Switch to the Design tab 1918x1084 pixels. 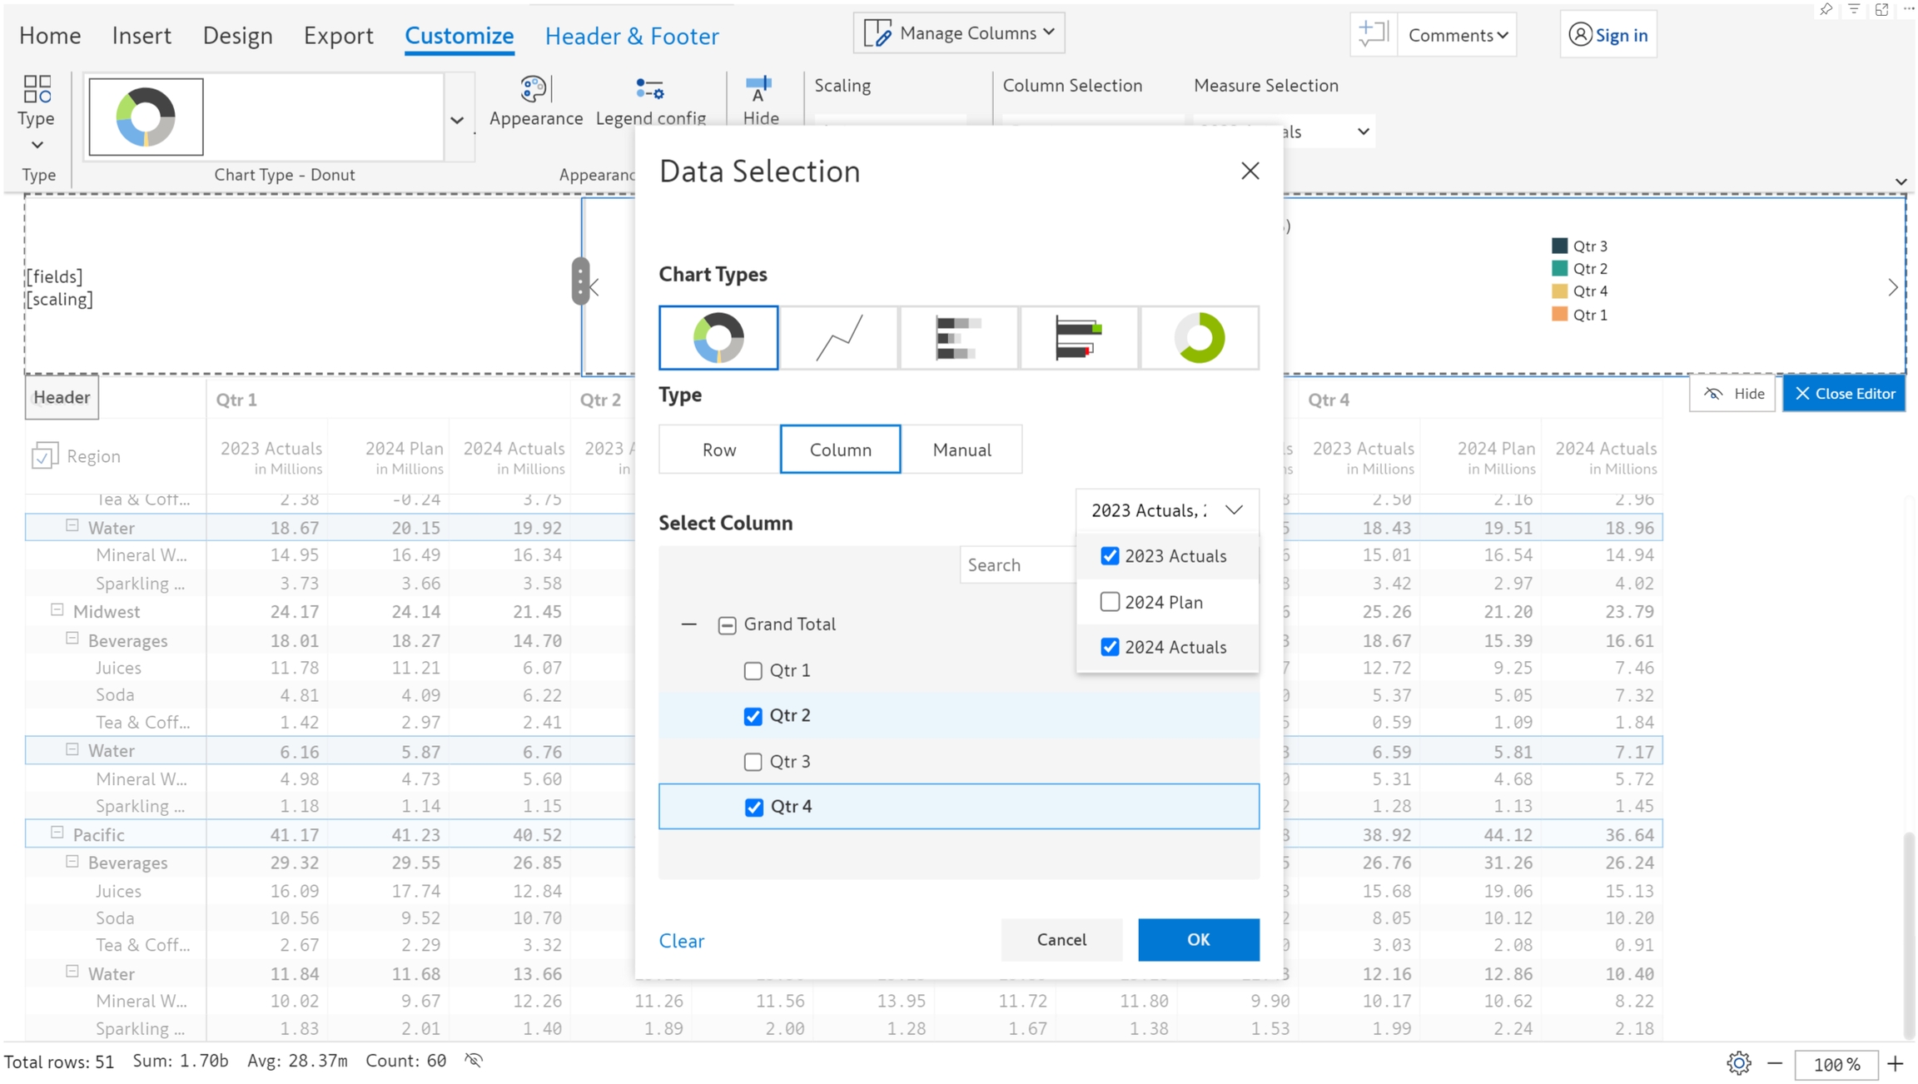(237, 35)
